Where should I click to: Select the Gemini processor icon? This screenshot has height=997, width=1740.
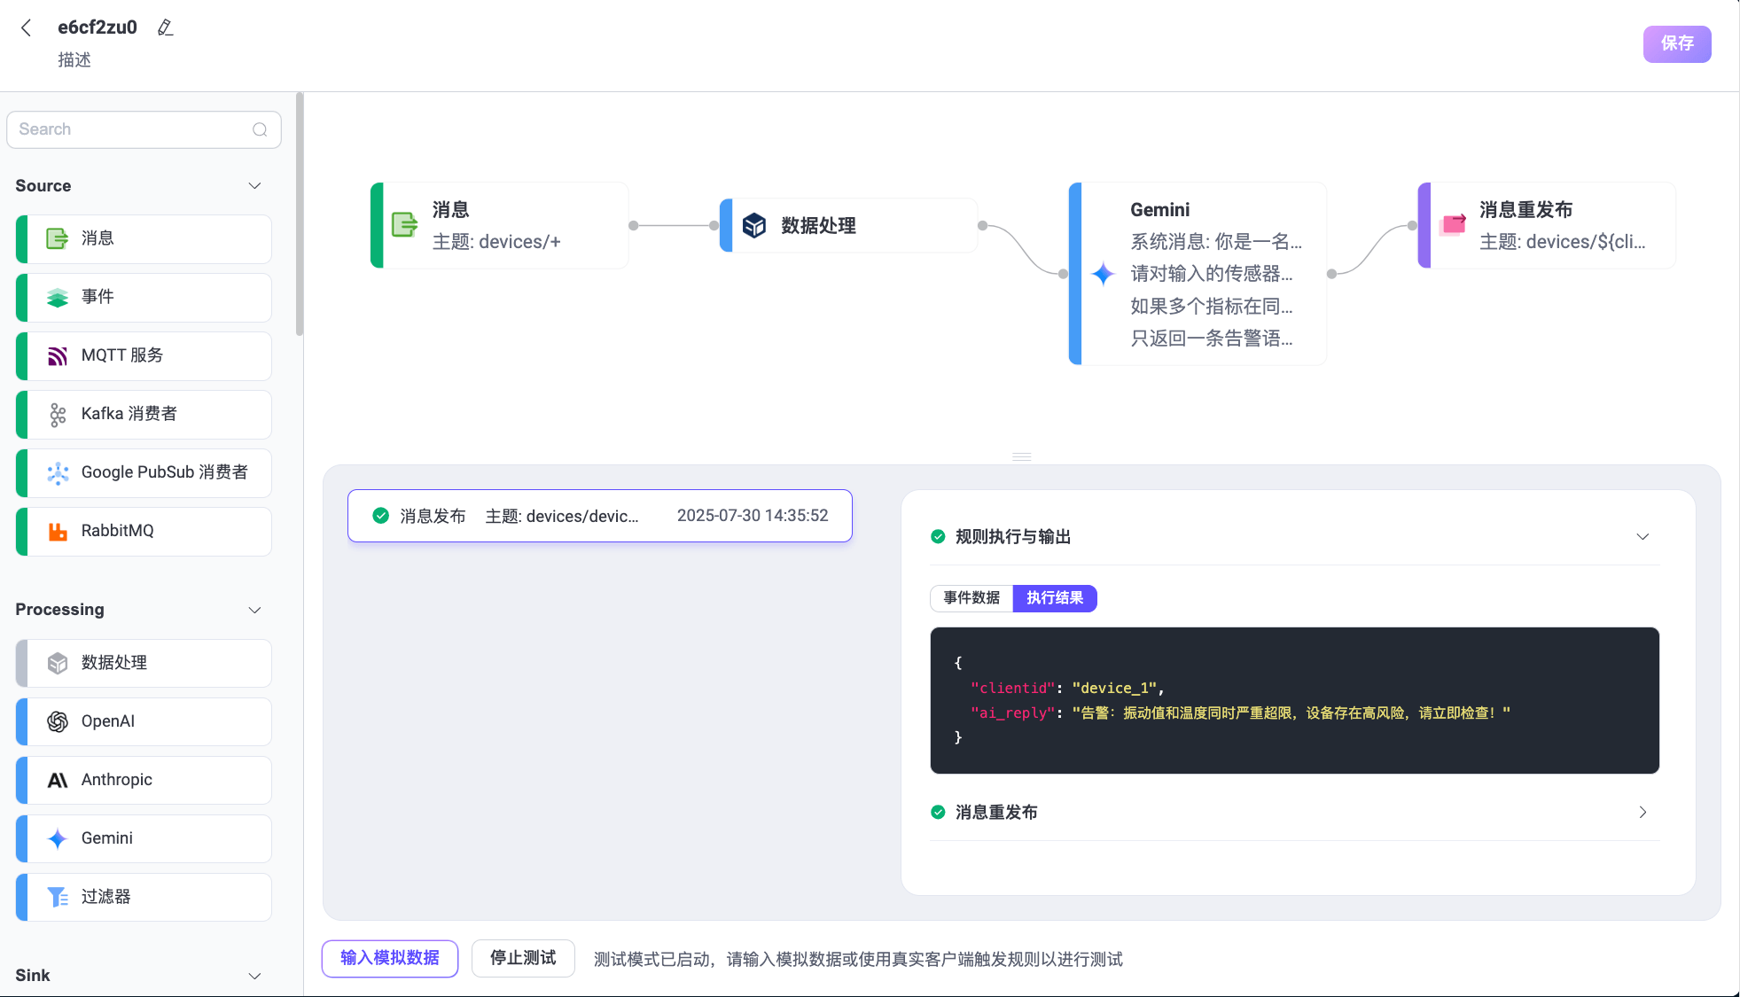click(x=57, y=838)
